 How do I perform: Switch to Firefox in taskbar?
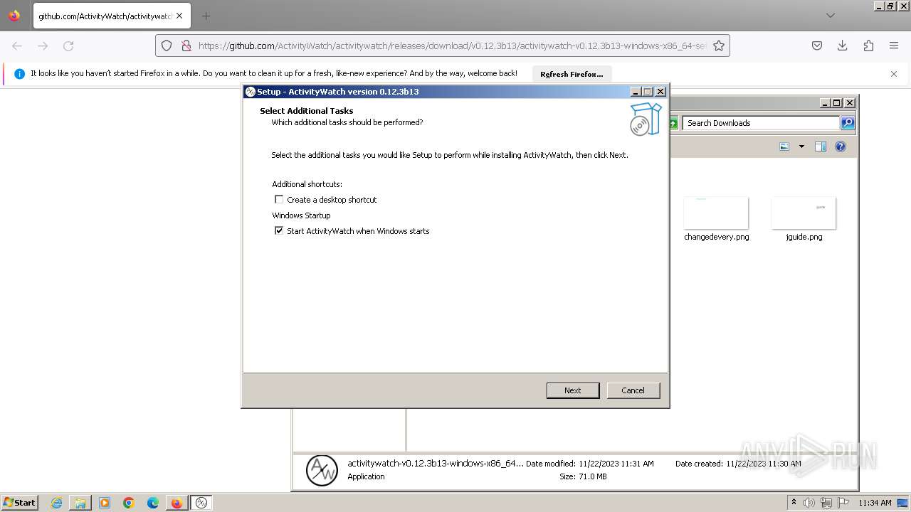click(177, 503)
